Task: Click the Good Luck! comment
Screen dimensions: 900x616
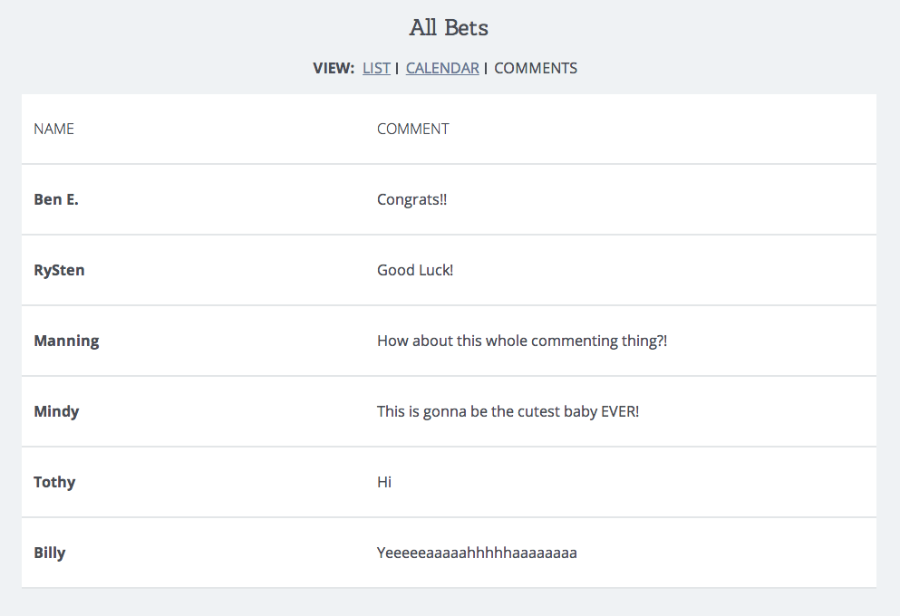Action: pos(415,270)
